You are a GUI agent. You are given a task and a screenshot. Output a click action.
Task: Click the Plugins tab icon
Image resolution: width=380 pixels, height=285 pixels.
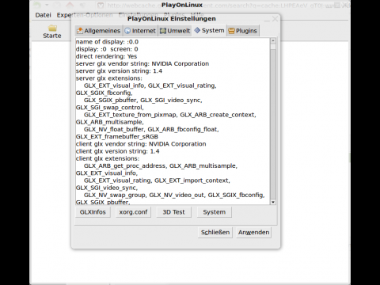231,31
